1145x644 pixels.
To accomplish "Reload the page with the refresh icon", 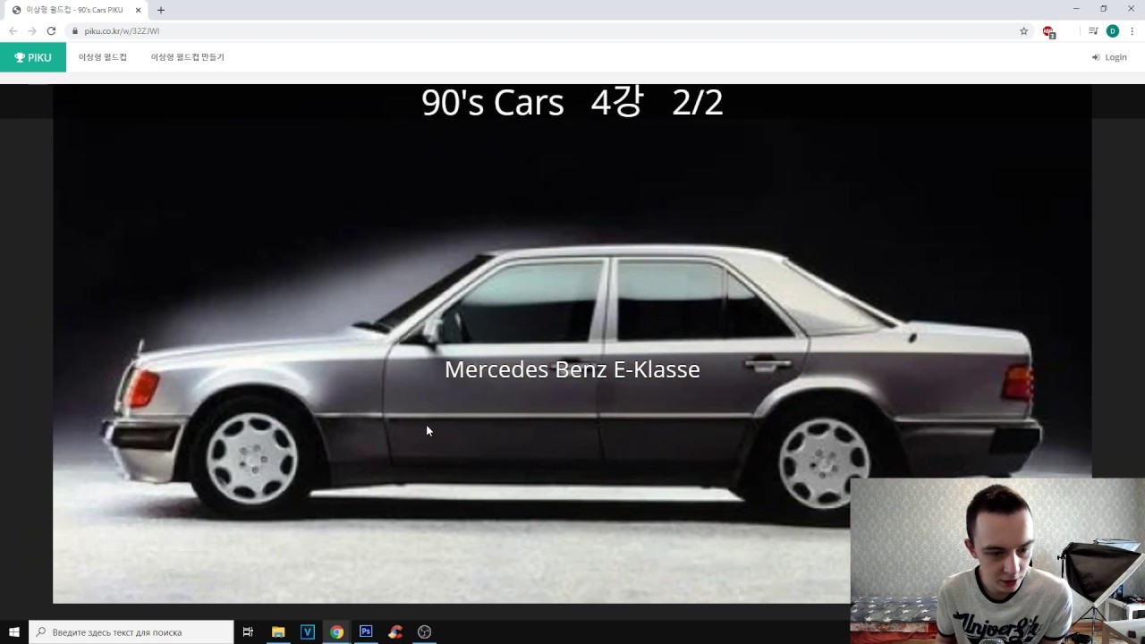I will pos(51,30).
